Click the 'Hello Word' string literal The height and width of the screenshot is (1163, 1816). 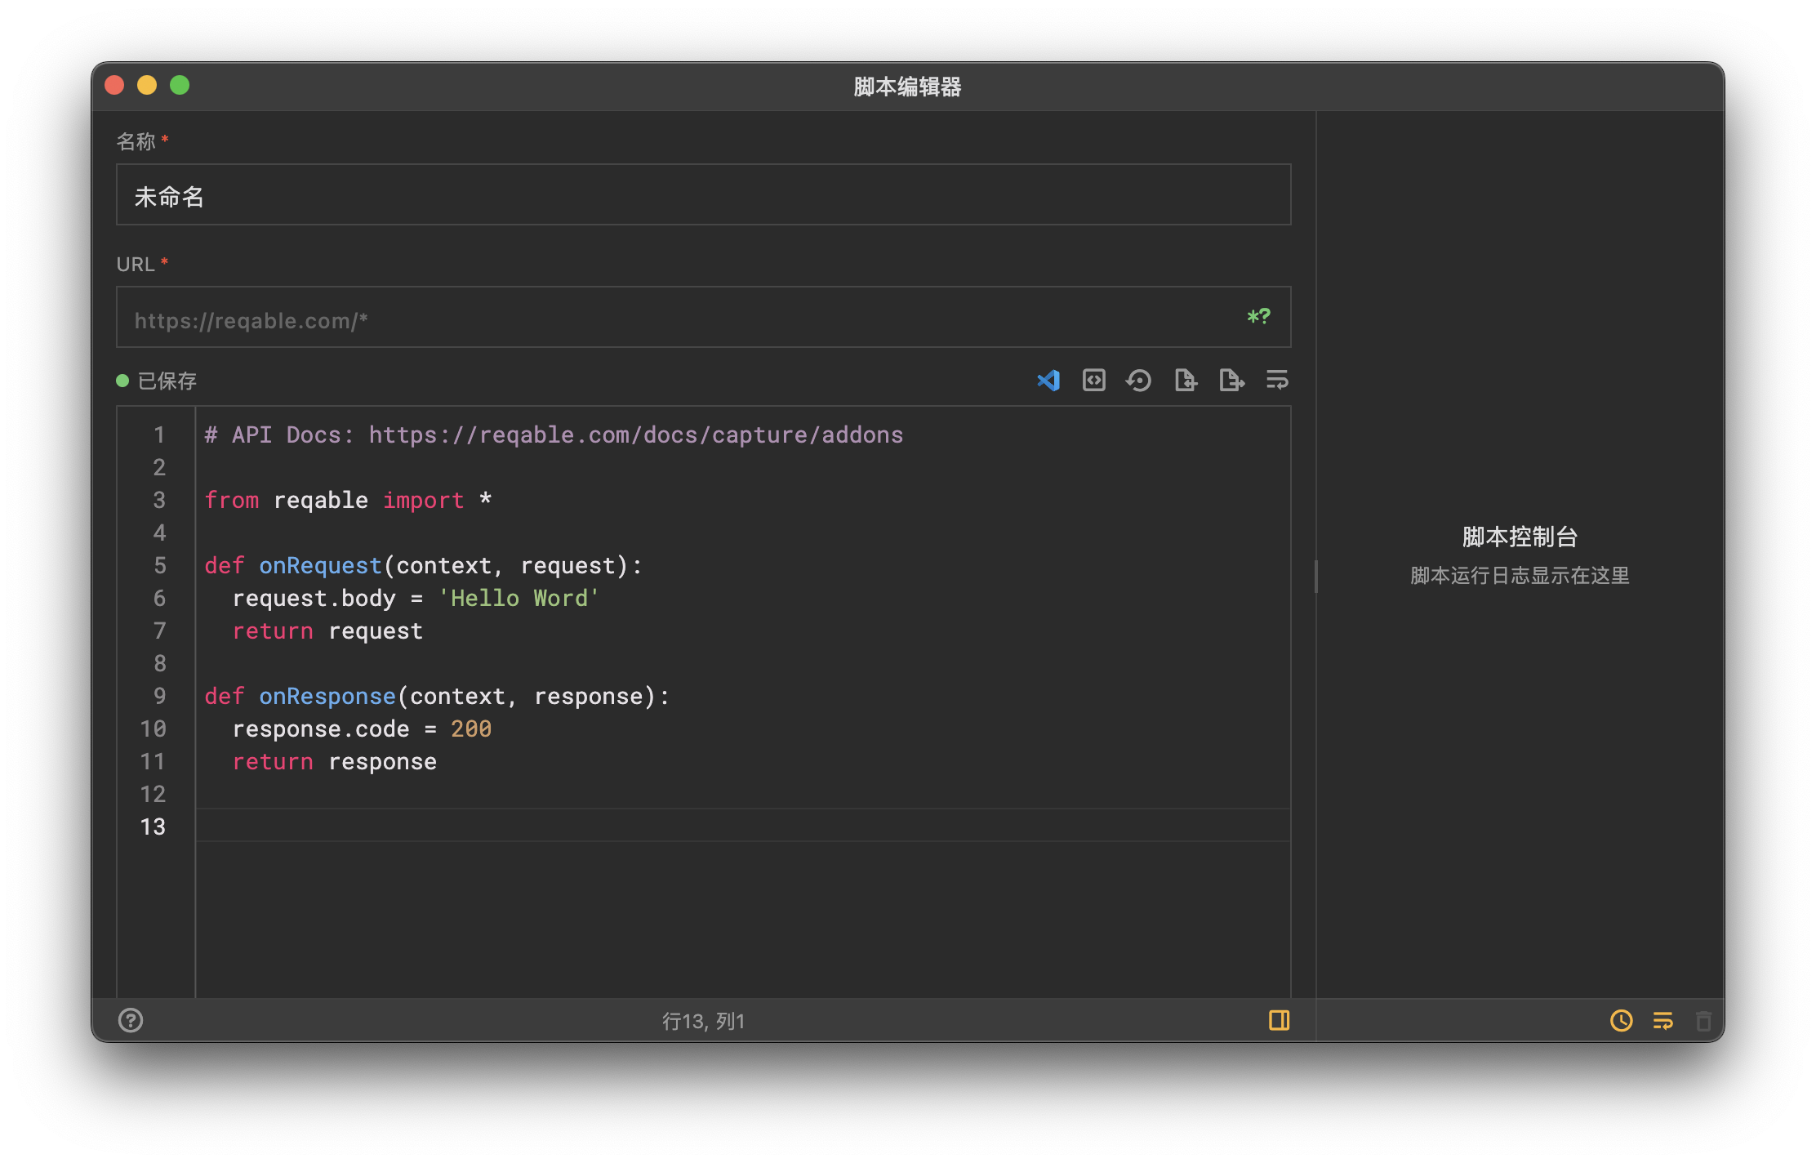pyautogui.click(x=519, y=598)
